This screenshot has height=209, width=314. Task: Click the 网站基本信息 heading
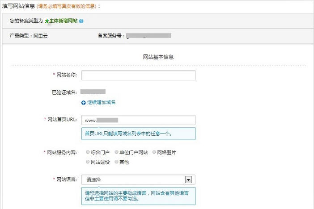click(x=158, y=57)
